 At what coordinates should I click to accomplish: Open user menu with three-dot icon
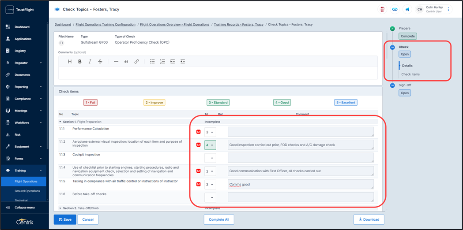[x=448, y=9]
